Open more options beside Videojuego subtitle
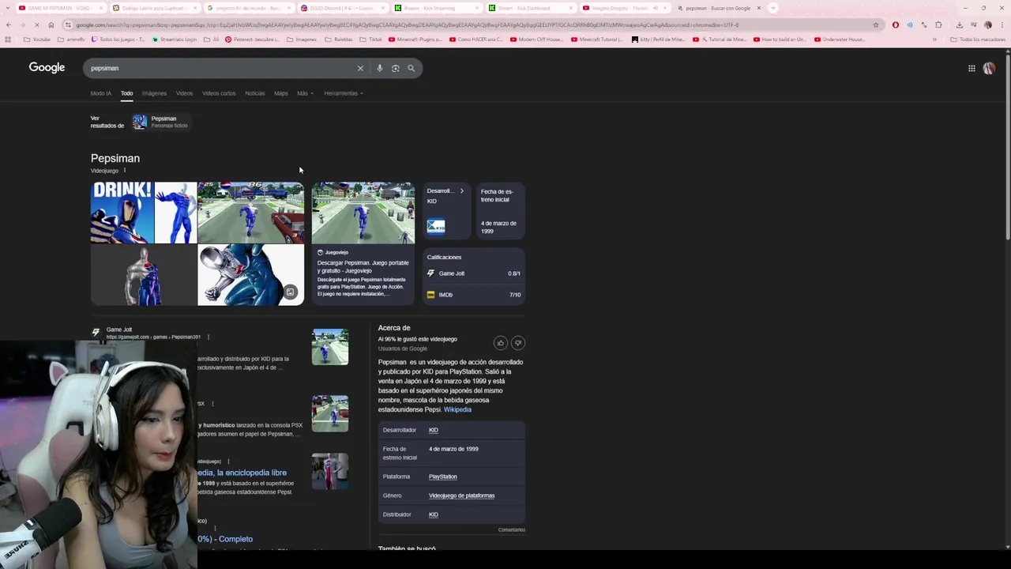1011x569 pixels. pos(124,170)
